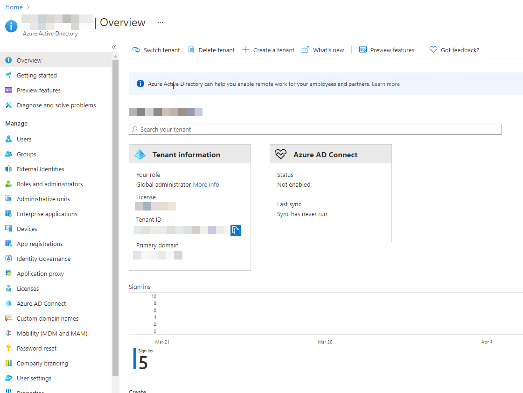Copy the Tenant ID with the copy icon
The image size is (523, 393).
coord(236,231)
